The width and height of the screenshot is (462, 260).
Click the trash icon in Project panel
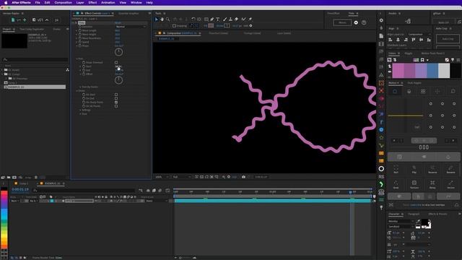click(36, 177)
